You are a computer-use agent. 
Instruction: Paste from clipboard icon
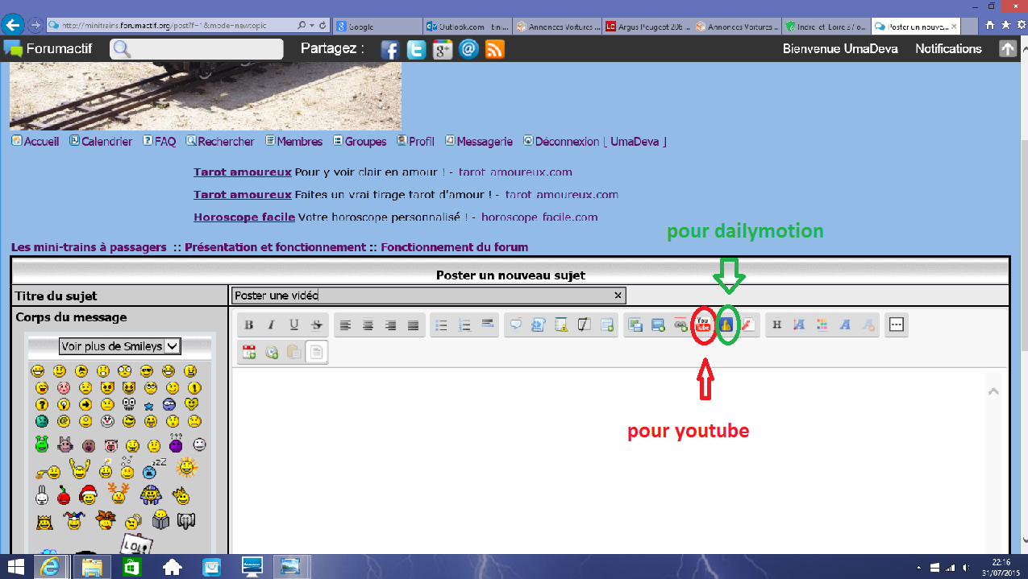pyautogui.click(x=294, y=352)
